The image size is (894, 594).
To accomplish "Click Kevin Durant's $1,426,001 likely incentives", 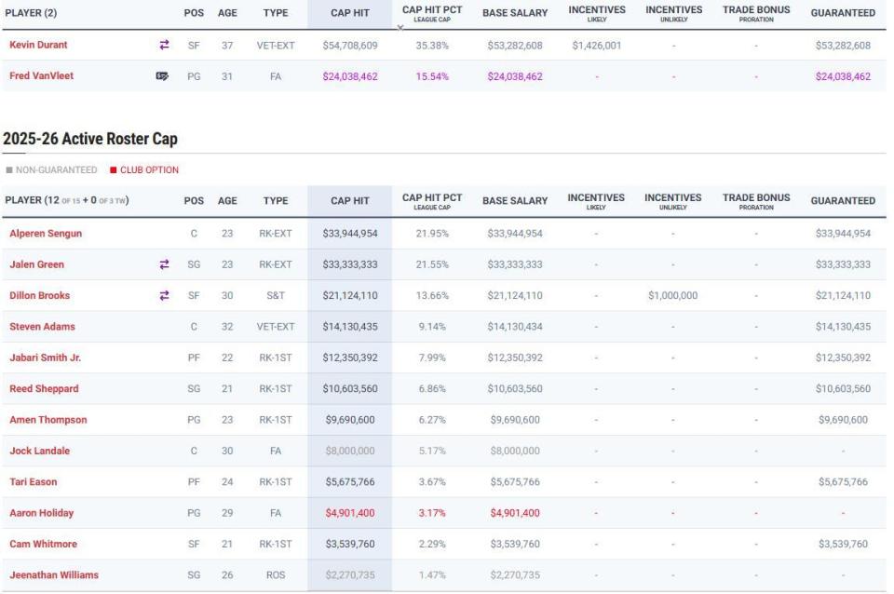I will (x=596, y=45).
